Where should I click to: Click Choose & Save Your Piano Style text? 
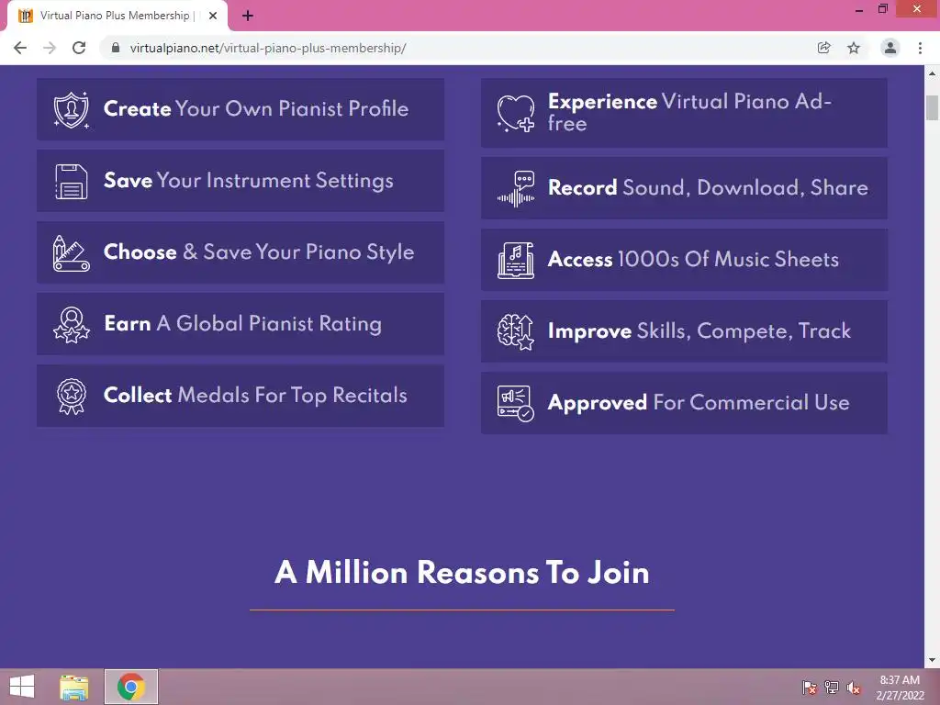259,252
